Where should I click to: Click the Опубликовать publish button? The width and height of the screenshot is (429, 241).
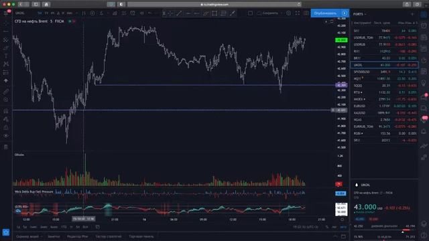[325, 13]
